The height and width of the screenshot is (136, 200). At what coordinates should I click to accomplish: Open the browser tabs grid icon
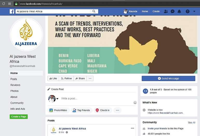pyautogui.click(x=10, y=4)
